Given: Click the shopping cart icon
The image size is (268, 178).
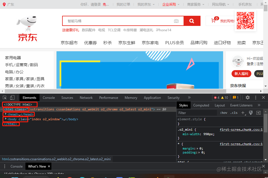Looking at the screenshot, I should pos(213,21).
